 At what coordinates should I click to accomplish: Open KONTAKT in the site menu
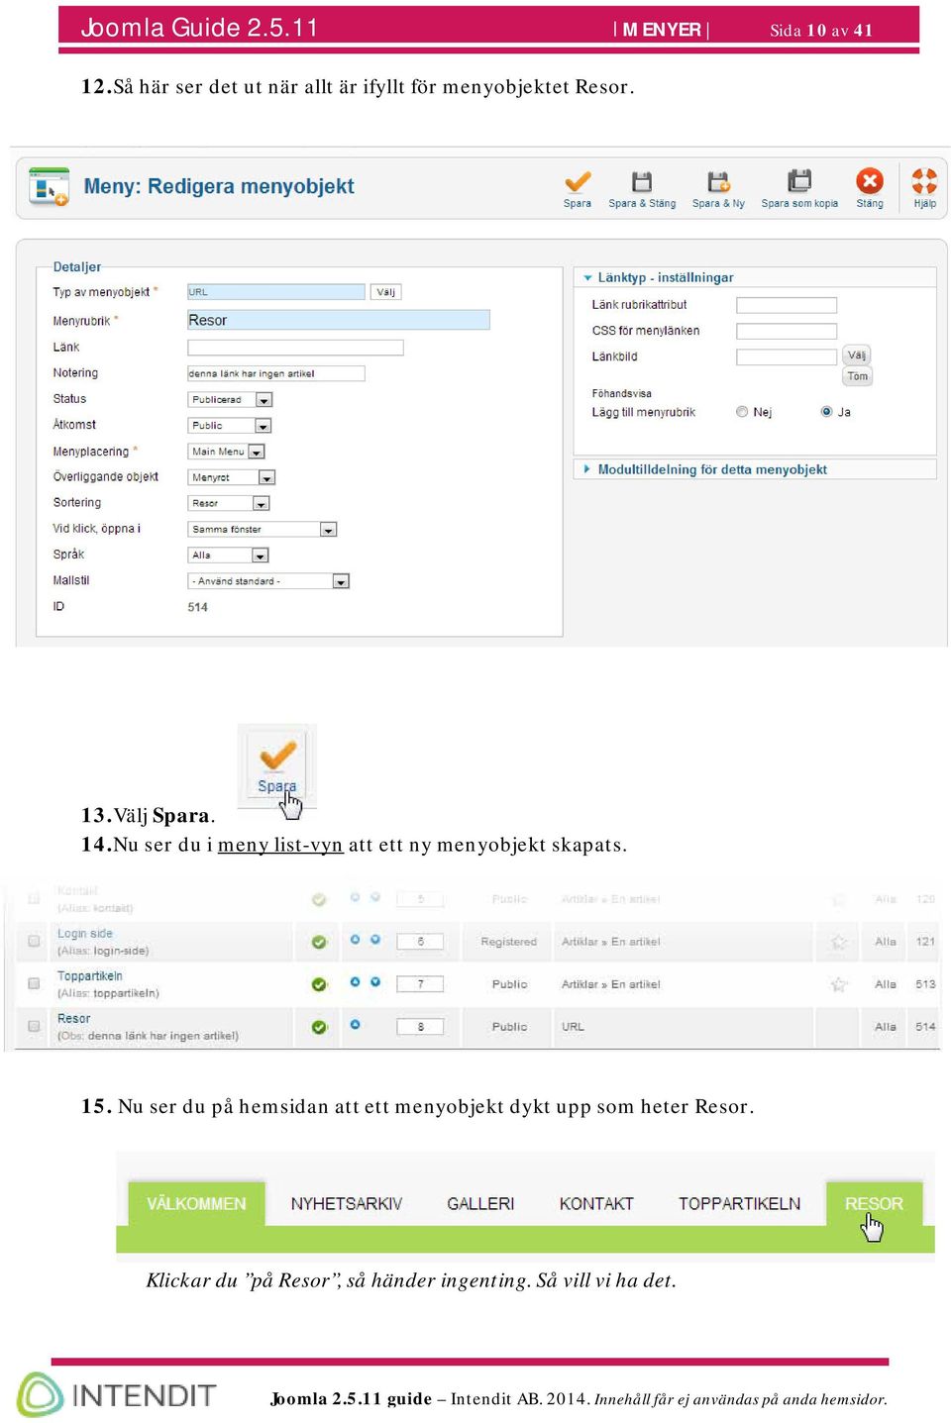coord(596,1204)
